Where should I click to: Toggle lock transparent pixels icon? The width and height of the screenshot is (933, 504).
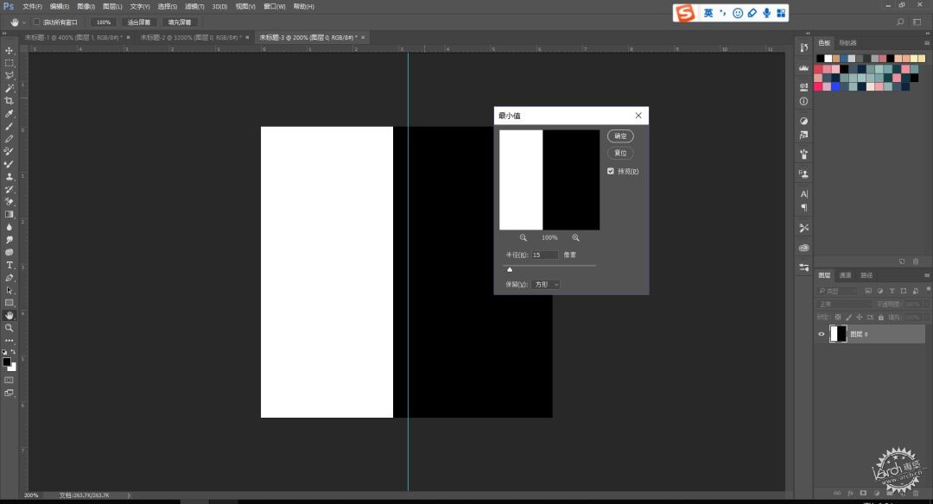(838, 318)
